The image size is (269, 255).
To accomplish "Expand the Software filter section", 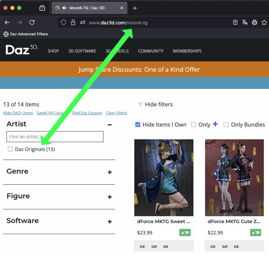I will 110,222.
